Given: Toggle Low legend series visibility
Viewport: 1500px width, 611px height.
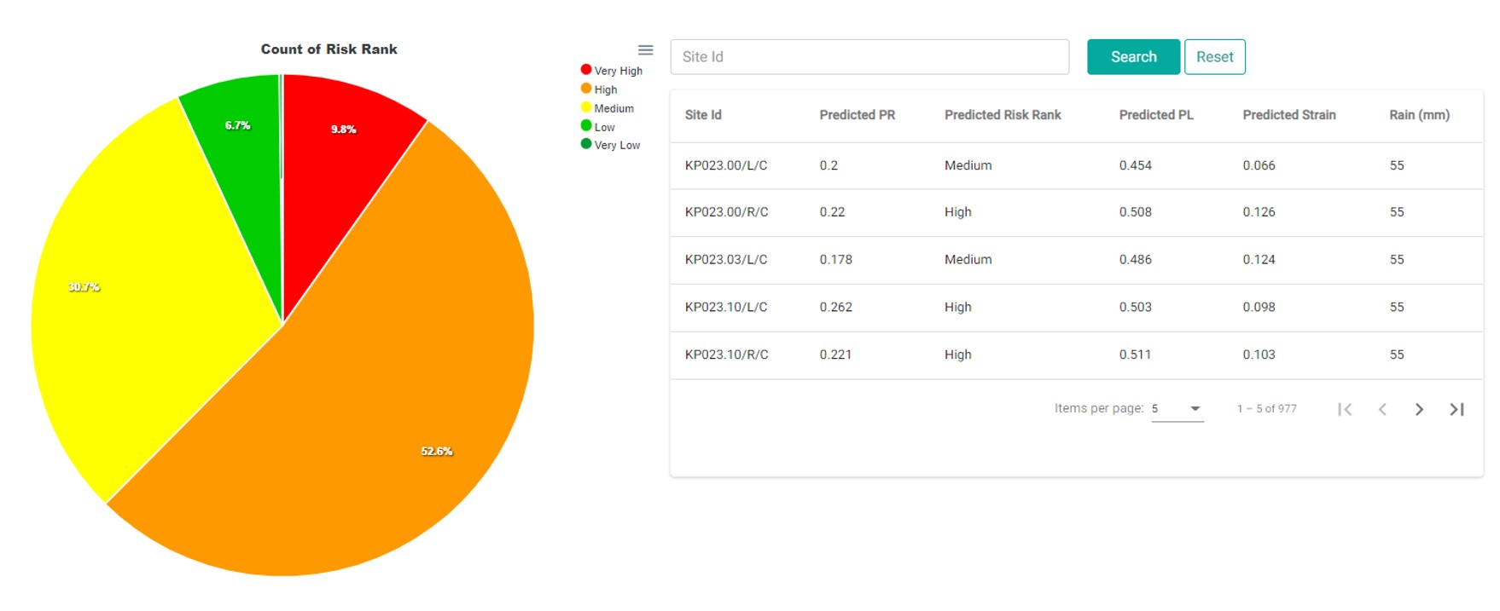Looking at the screenshot, I should (598, 127).
